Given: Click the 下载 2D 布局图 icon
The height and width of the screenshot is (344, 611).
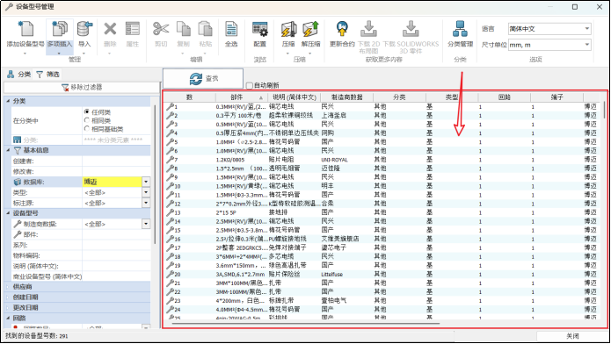Looking at the screenshot, I should click(368, 29).
